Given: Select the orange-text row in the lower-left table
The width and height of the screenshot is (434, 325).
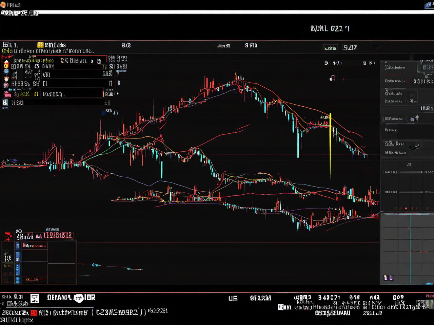Looking at the screenshot, I should [35, 280].
